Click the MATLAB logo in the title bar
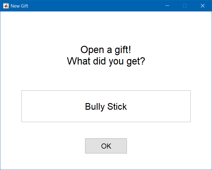This screenshot has width=212, height=170. [x=6, y=6]
